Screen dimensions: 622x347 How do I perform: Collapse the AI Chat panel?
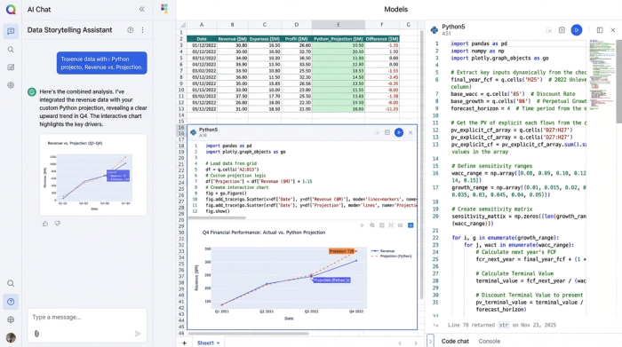141,10
